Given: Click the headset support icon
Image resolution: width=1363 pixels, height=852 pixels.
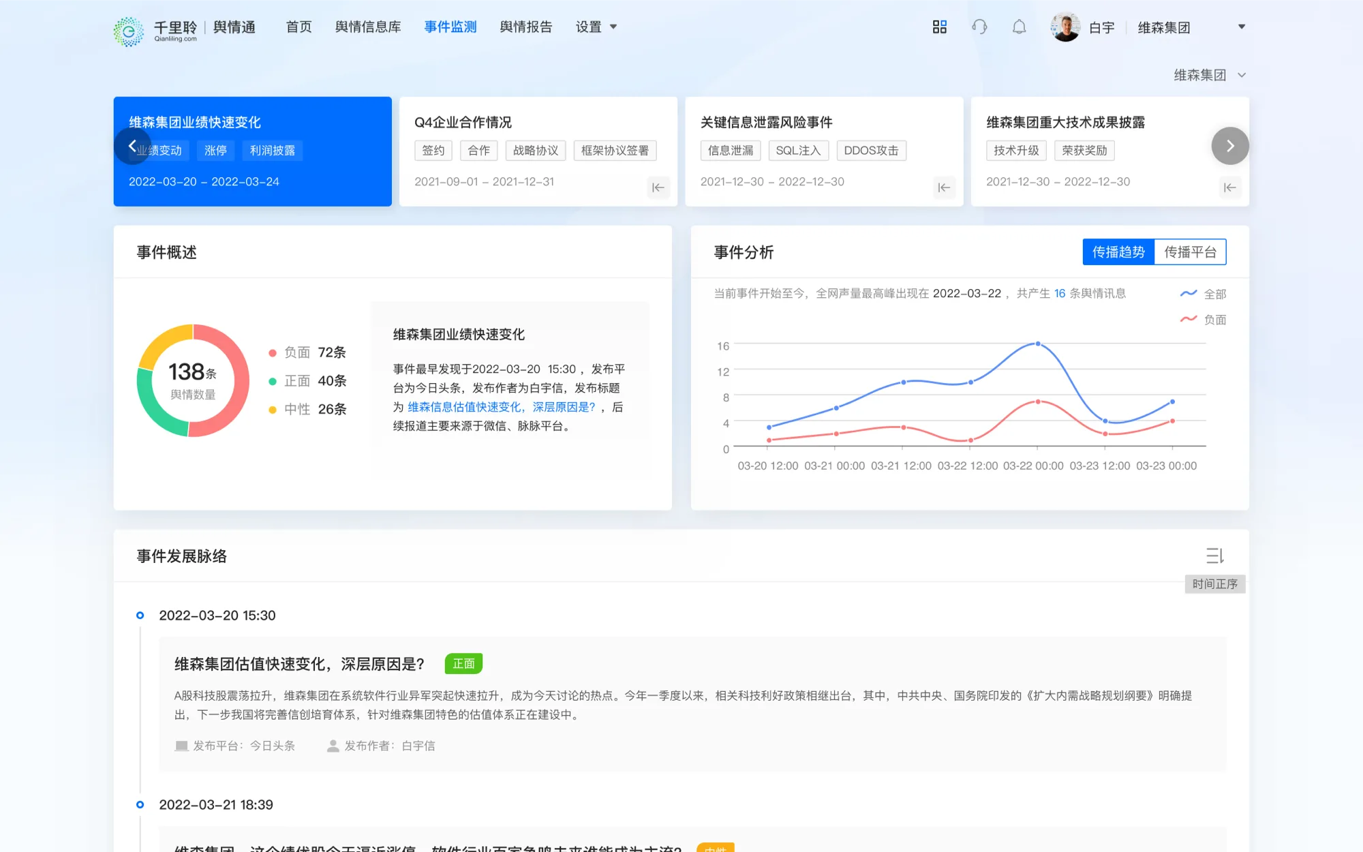Looking at the screenshot, I should click(979, 27).
